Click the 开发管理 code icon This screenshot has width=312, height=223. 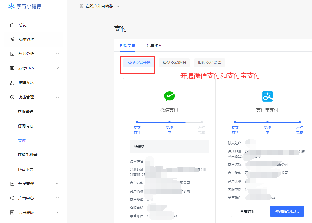[12, 184]
